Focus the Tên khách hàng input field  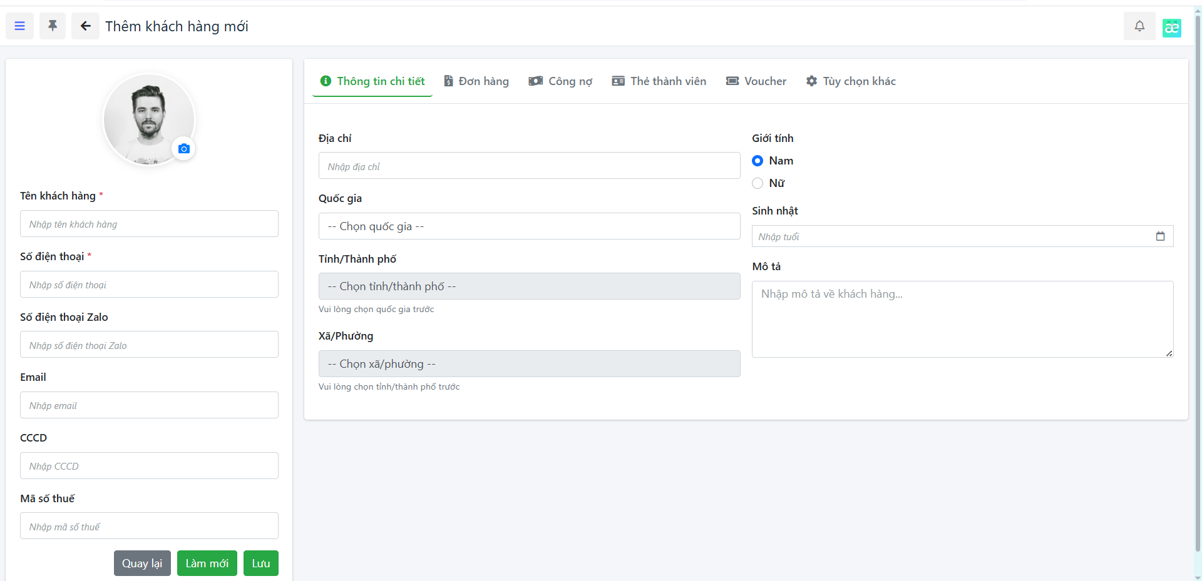149,224
